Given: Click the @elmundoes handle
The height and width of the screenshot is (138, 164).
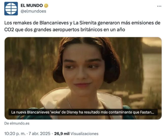Looking at the screenshot, I should [x=33, y=11].
